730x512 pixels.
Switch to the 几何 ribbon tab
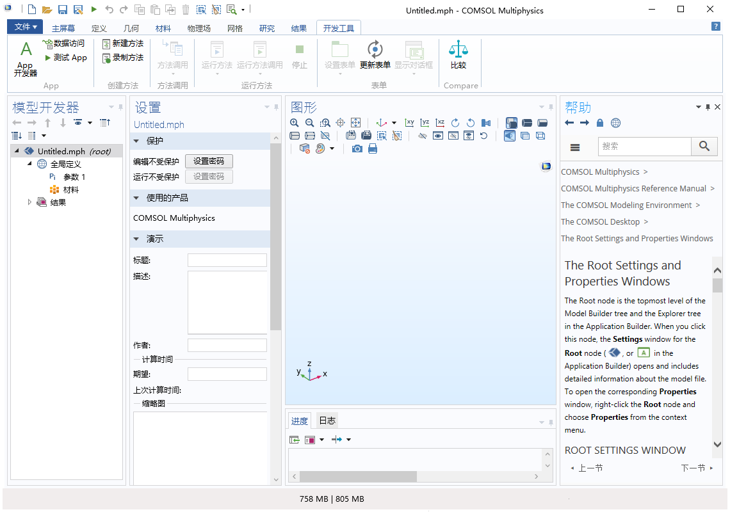click(131, 28)
